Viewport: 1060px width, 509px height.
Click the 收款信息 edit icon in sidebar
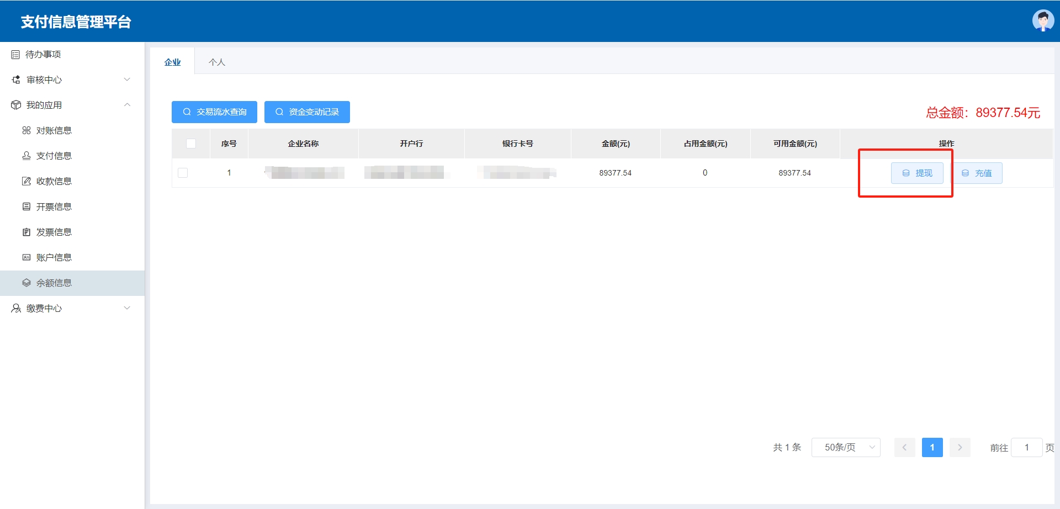26,182
